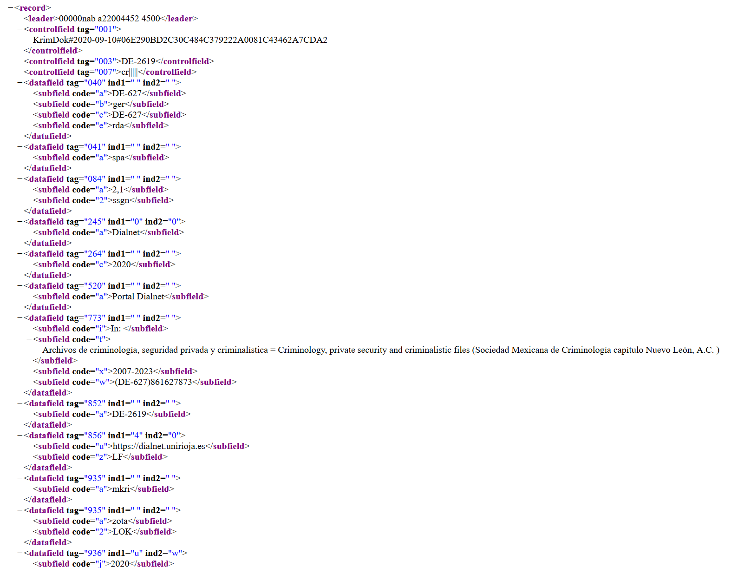Click subfield c DE-627 in field 040
Viewport: 744px width, 568px height.
[x=127, y=115]
